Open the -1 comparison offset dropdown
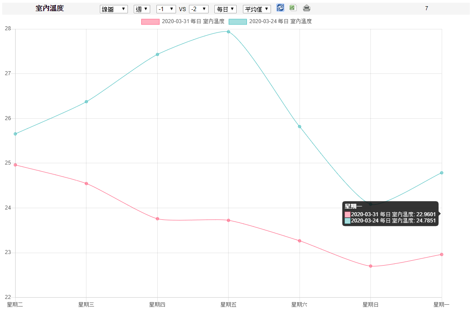This screenshot has width=472, height=335. (x=166, y=9)
